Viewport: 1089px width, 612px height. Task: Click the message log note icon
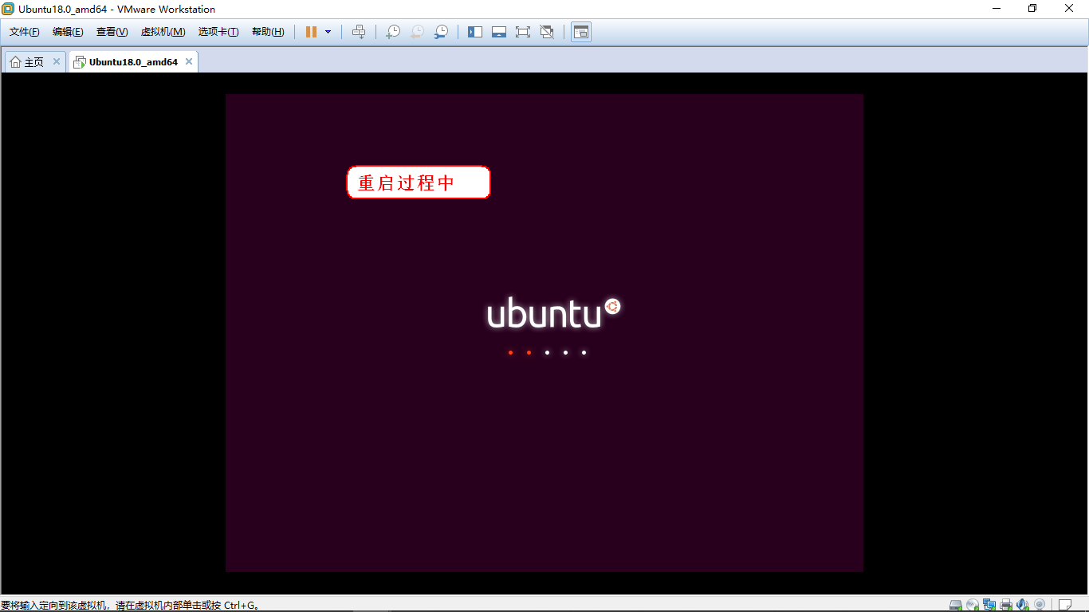[1064, 605]
